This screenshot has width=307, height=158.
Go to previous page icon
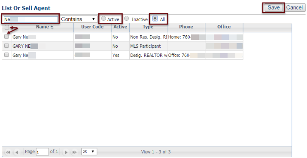(17, 152)
